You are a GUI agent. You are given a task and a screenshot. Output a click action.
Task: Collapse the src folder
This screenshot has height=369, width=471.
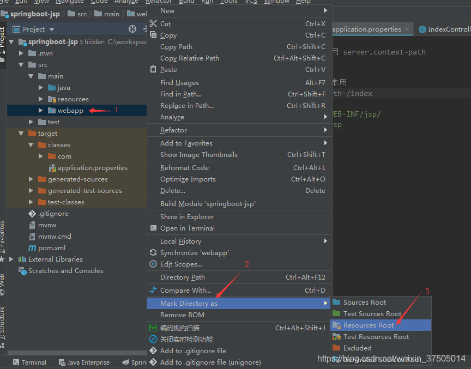tap(21, 64)
